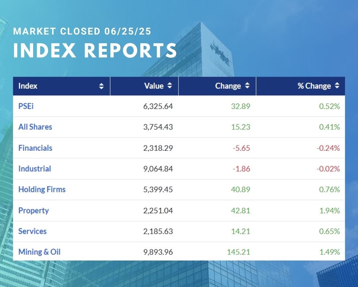Click the % Change column header label
Screen dimensions: 358x287
pyautogui.click(x=314, y=86)
